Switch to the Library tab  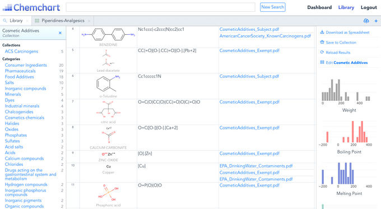pyautogui.click(x=14, y=21)
